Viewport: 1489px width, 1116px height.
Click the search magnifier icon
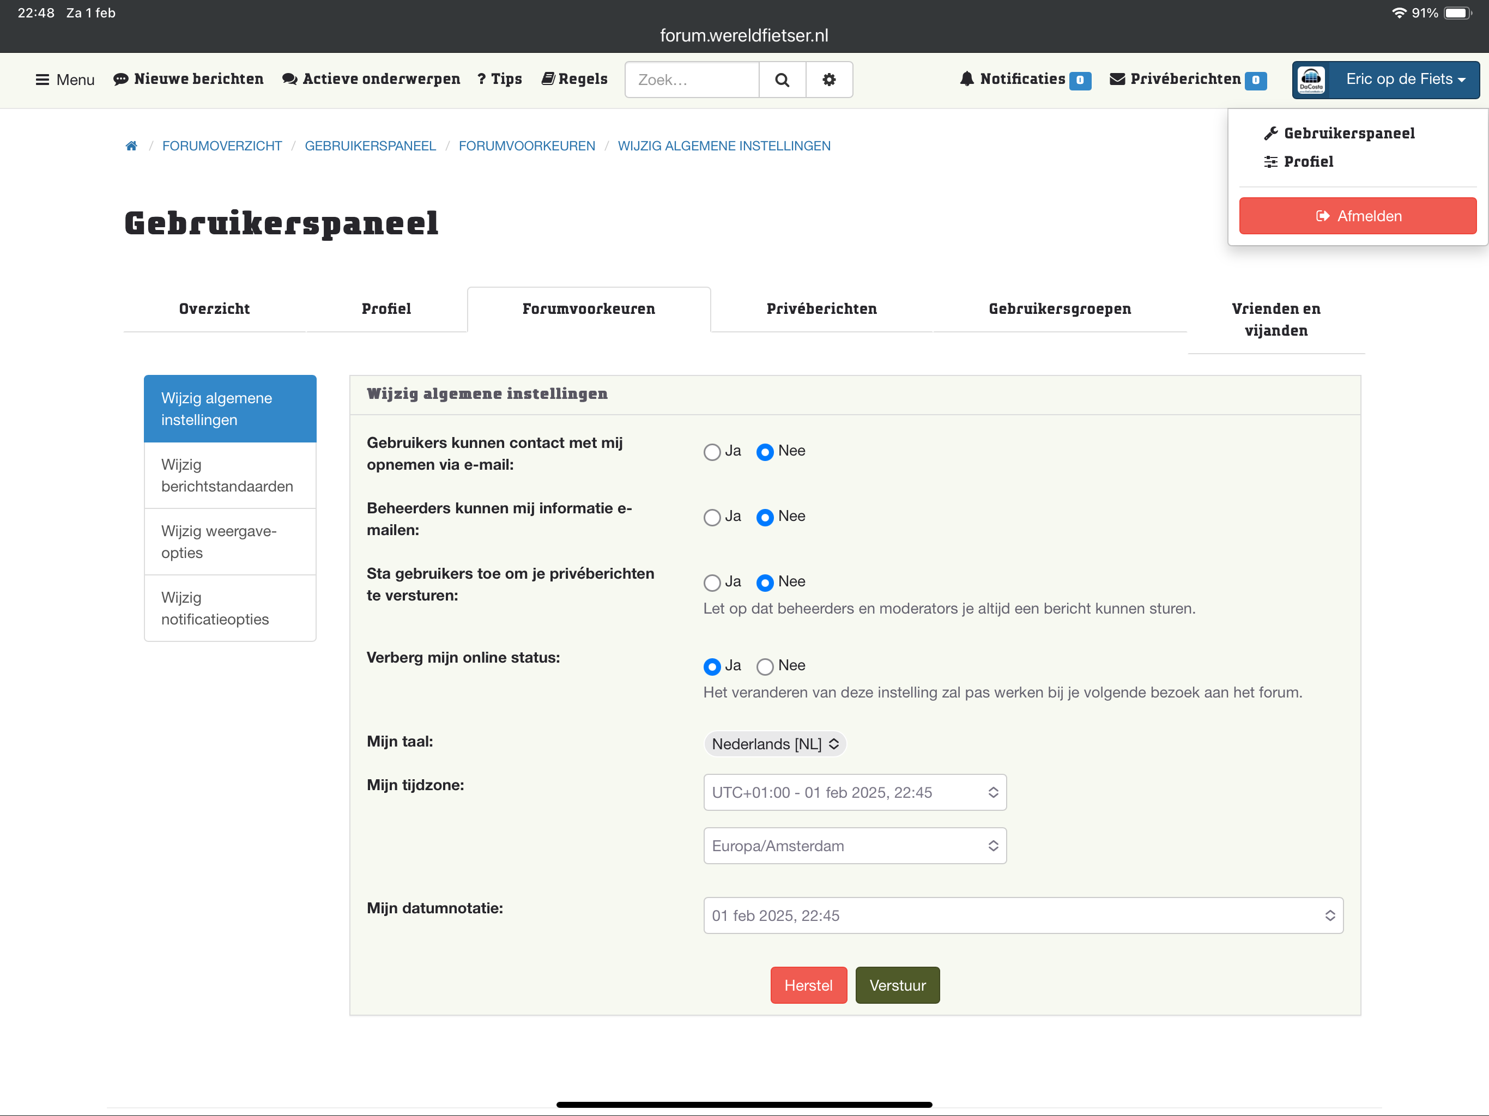(x=782, y=80)
